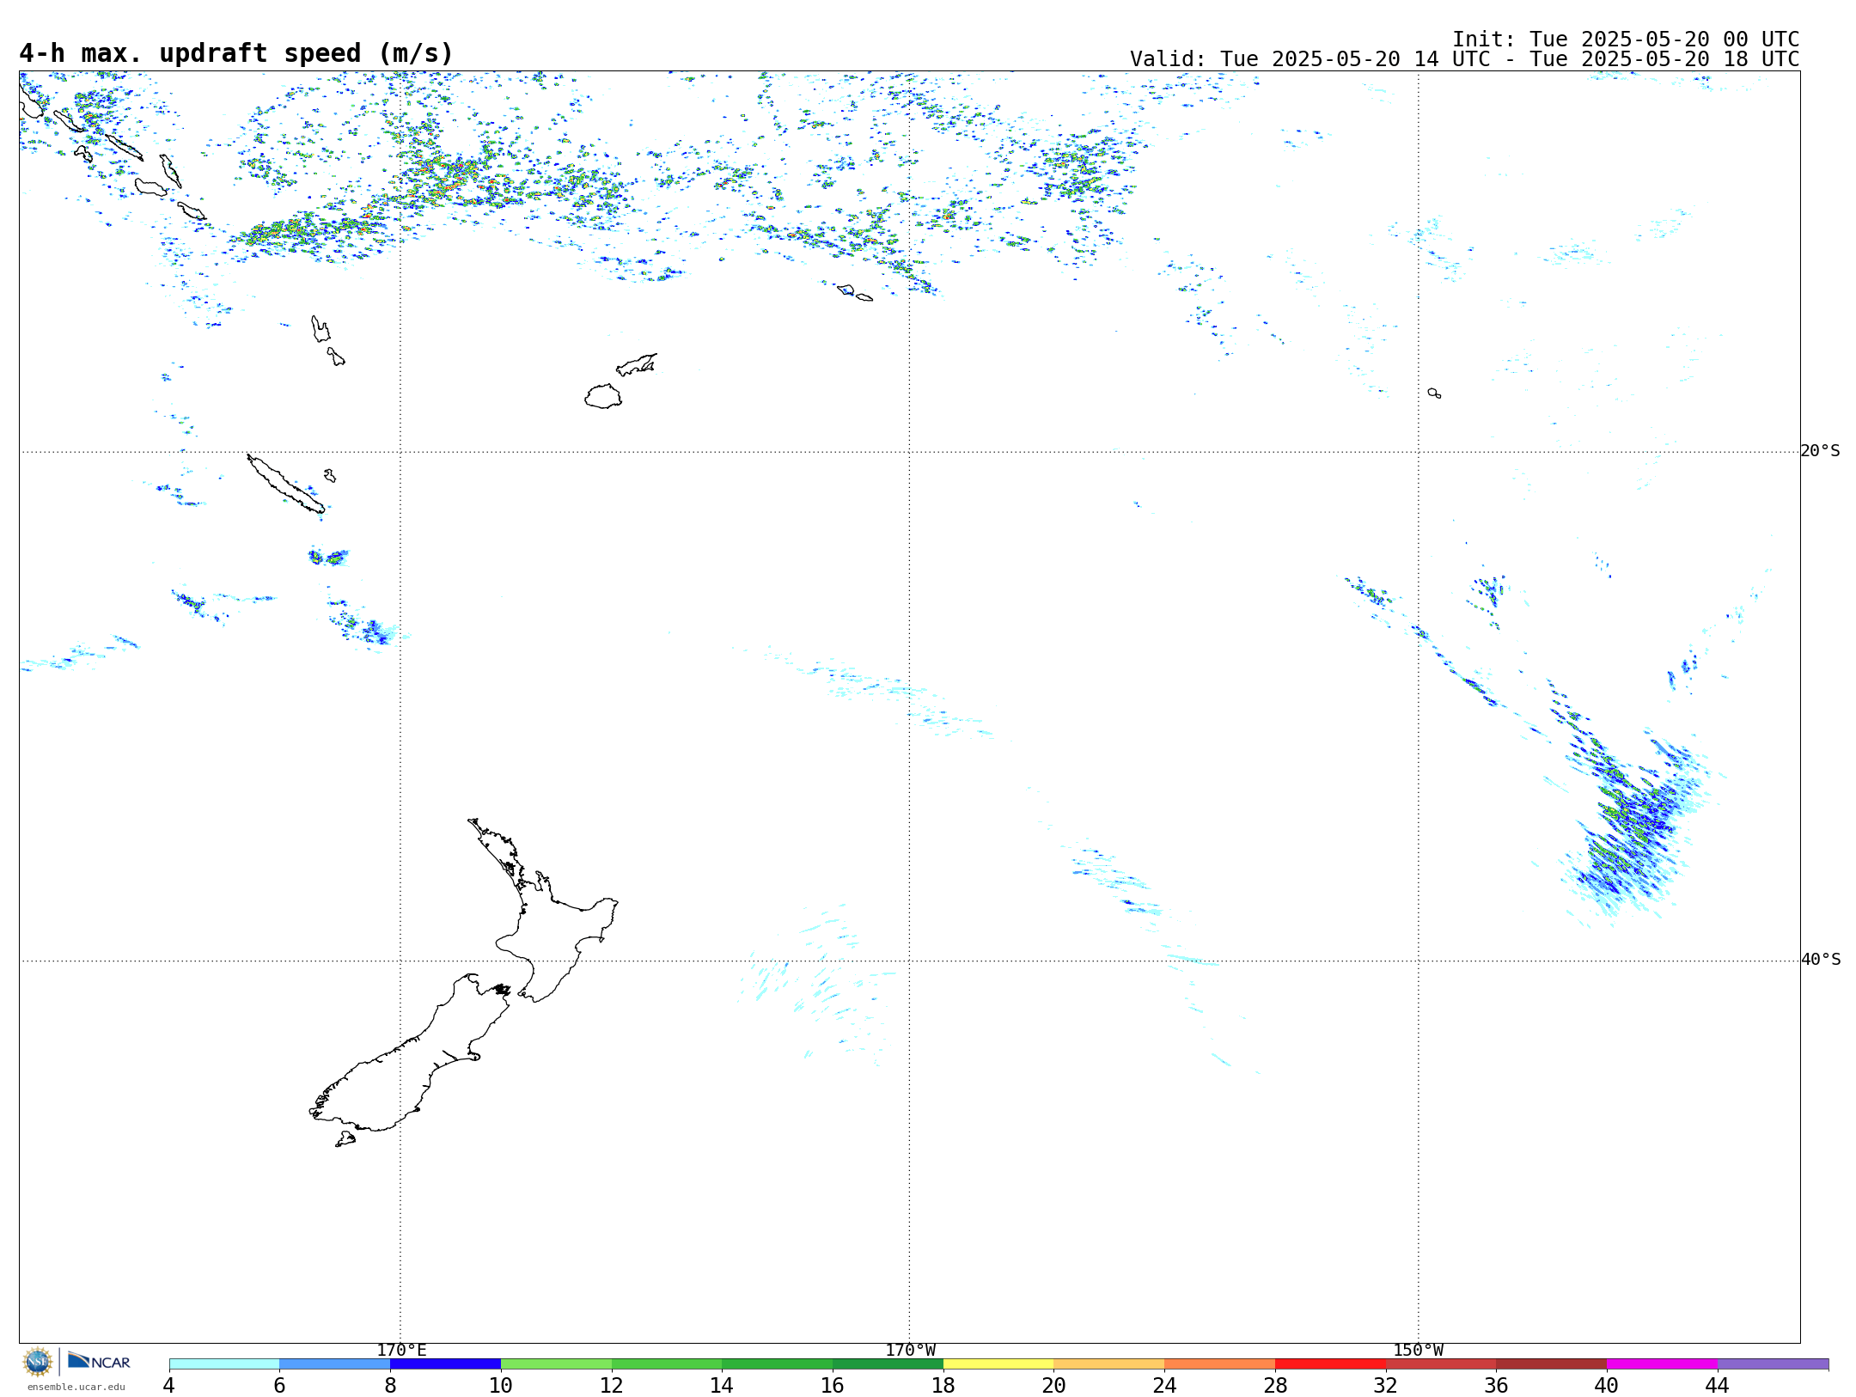The height and width of the screenshot is (1397, 1856).
Task: Select the green 14-16 colorbar swatch
Action: (778, 1364)
